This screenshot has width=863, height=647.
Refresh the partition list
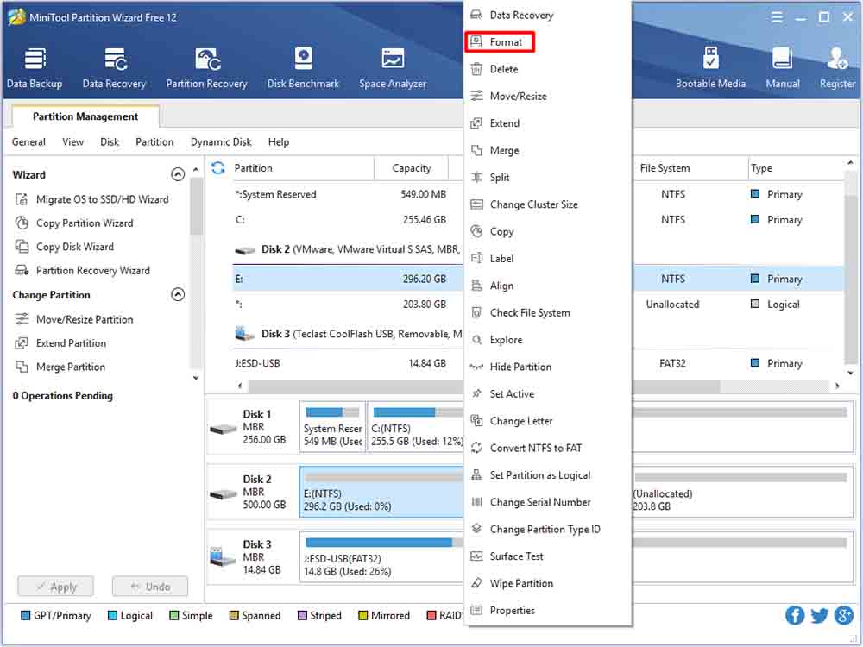[218, 168]
